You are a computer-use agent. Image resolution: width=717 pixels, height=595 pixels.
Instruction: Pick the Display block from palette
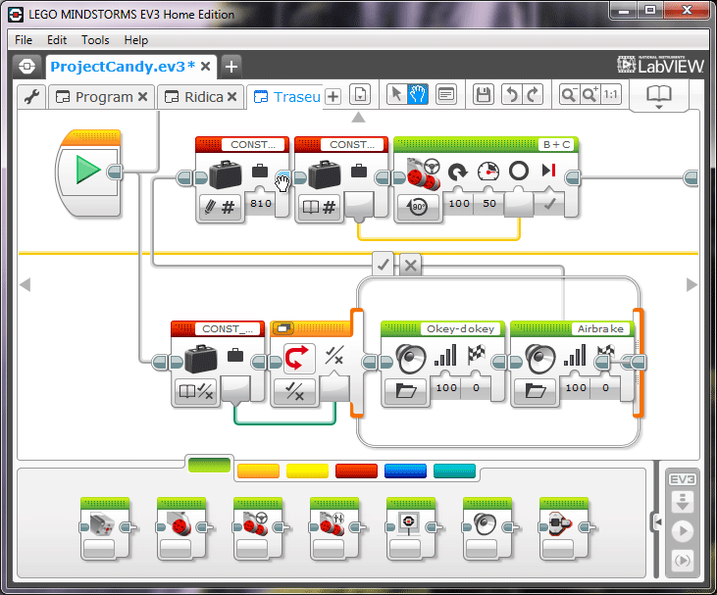click(412, 528)
